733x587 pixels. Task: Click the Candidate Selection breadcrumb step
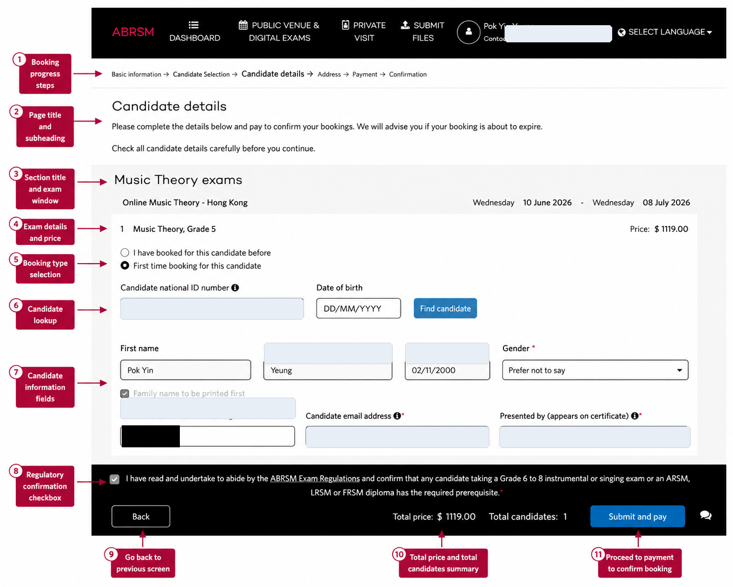201,74
